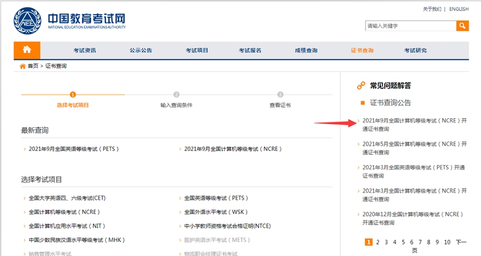Click 下一页 to view next page

click(461, 242)
